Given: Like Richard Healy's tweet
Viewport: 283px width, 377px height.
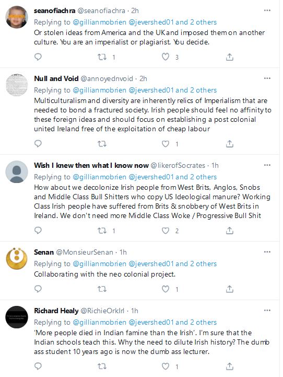Looking at the screenshot, I should pos(166,366).
